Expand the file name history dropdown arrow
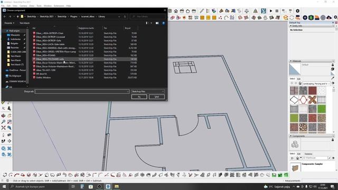The width and height of the screenshot is (338, 190). point(128,91)
